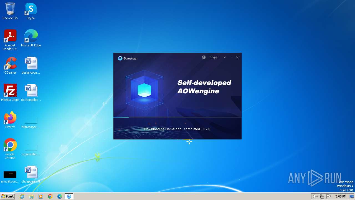Close the Gameloop installer window
355x200 pixels.
click(x=237, y=57)
